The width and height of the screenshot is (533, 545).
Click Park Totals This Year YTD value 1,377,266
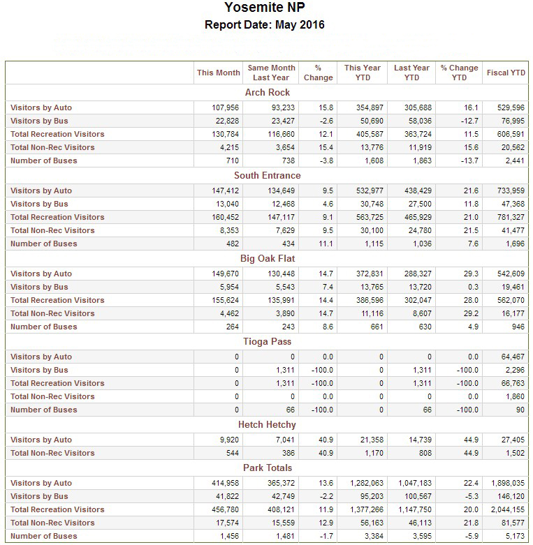[367, 509]
